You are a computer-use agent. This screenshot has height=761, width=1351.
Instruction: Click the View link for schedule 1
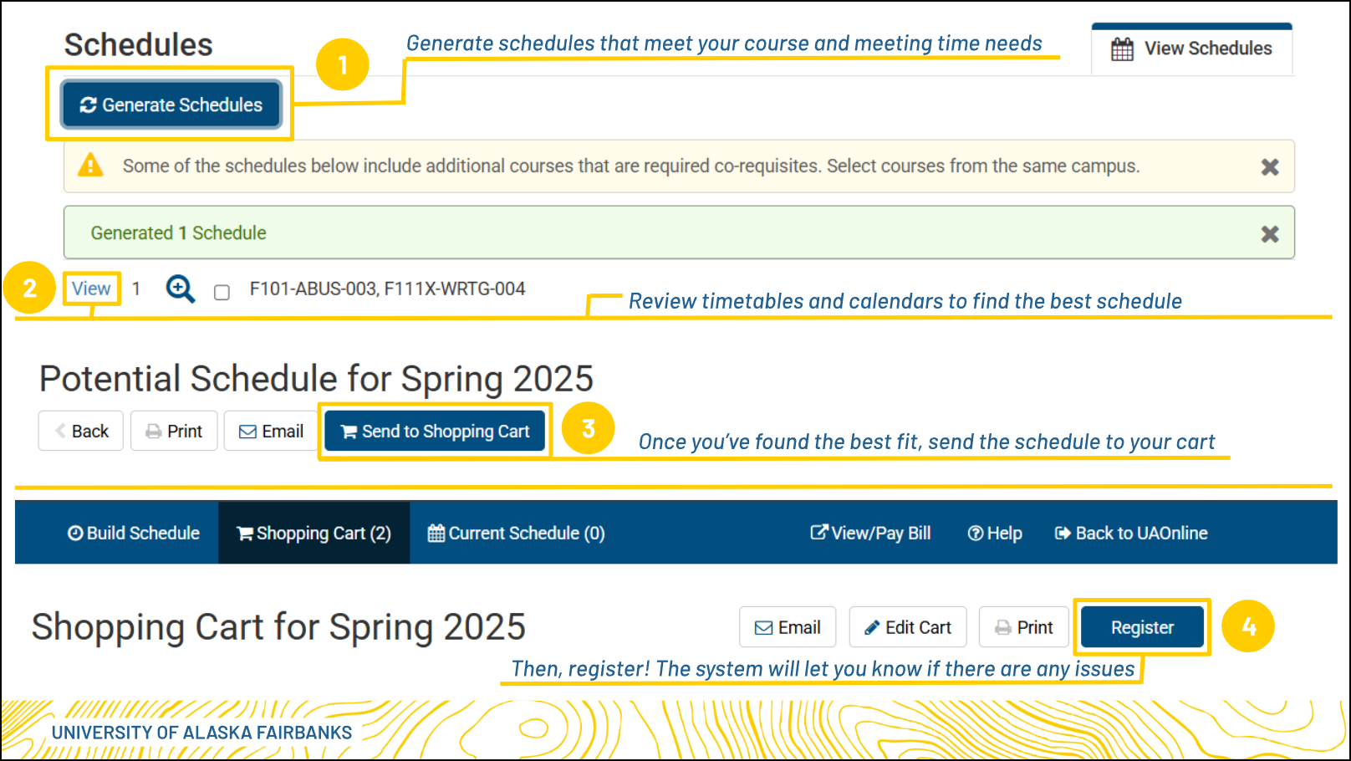[x=91, y=289]
